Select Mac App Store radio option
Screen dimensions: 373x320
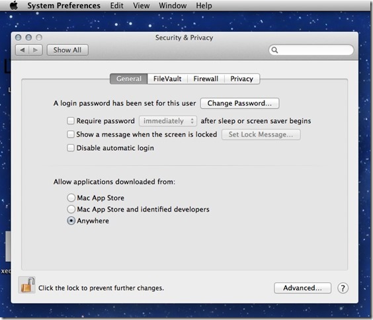coord(71,198)
